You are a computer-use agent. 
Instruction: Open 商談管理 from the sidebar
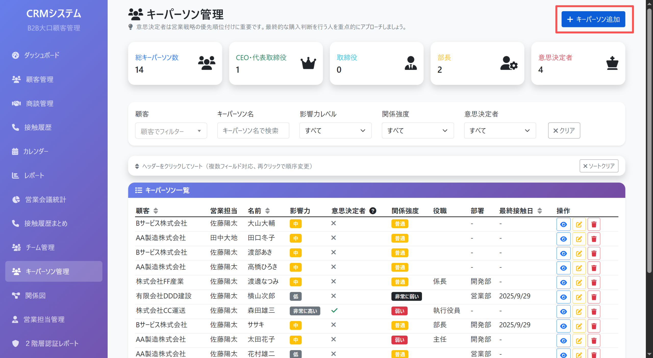[16, 103]
